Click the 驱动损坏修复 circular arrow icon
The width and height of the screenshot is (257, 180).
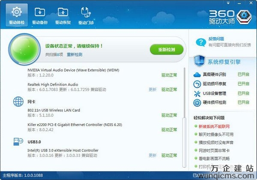pyautogui.click(x=197, y=84)
